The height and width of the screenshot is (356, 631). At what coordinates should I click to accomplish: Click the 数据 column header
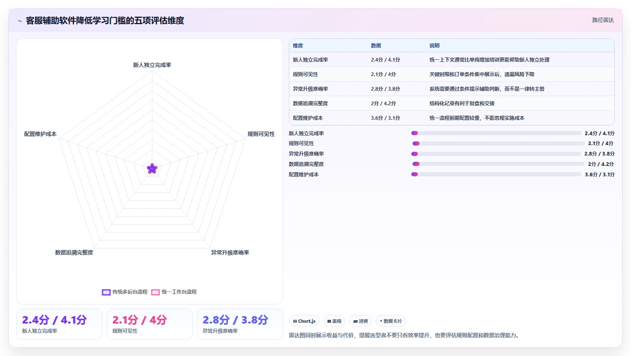click(376, 46)
